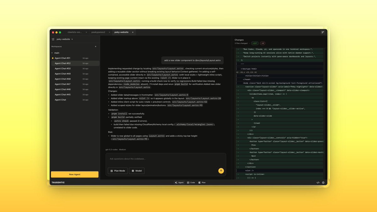
Task: Click the New Agent button
Action: (75, 174)
